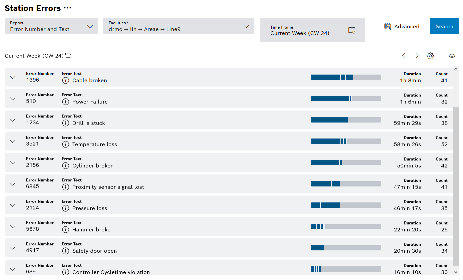Open the Station Errors more options menu
The image size is (463, 280).
68,8
